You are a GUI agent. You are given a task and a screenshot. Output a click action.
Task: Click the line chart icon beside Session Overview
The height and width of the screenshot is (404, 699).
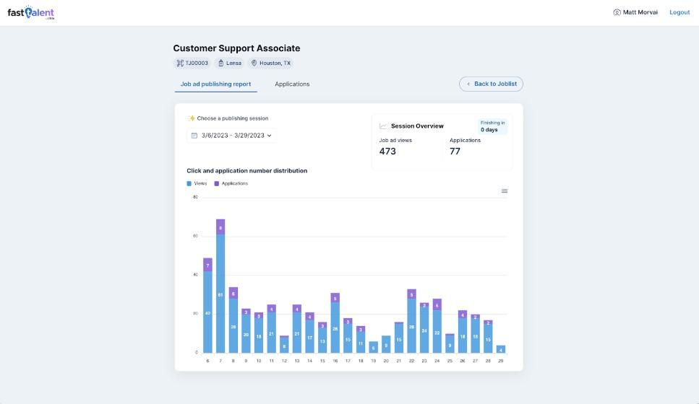(x=383, y=126)
